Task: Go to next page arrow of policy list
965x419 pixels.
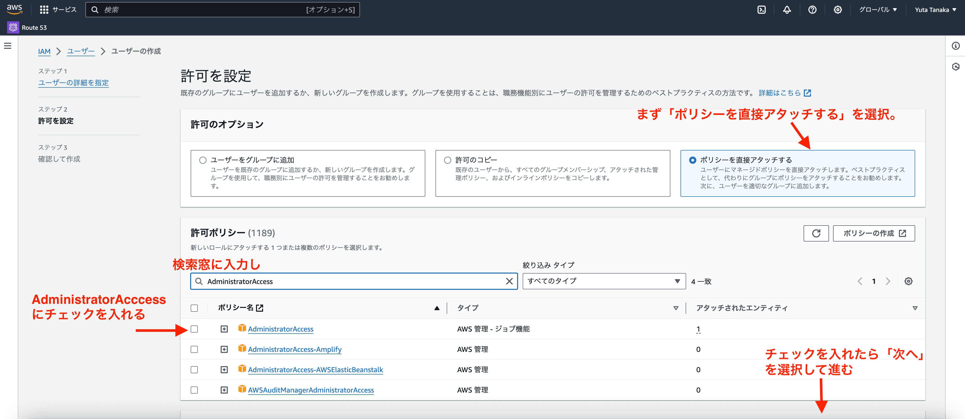Action: point(888,281)
